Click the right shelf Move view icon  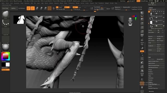pos(142,63)
